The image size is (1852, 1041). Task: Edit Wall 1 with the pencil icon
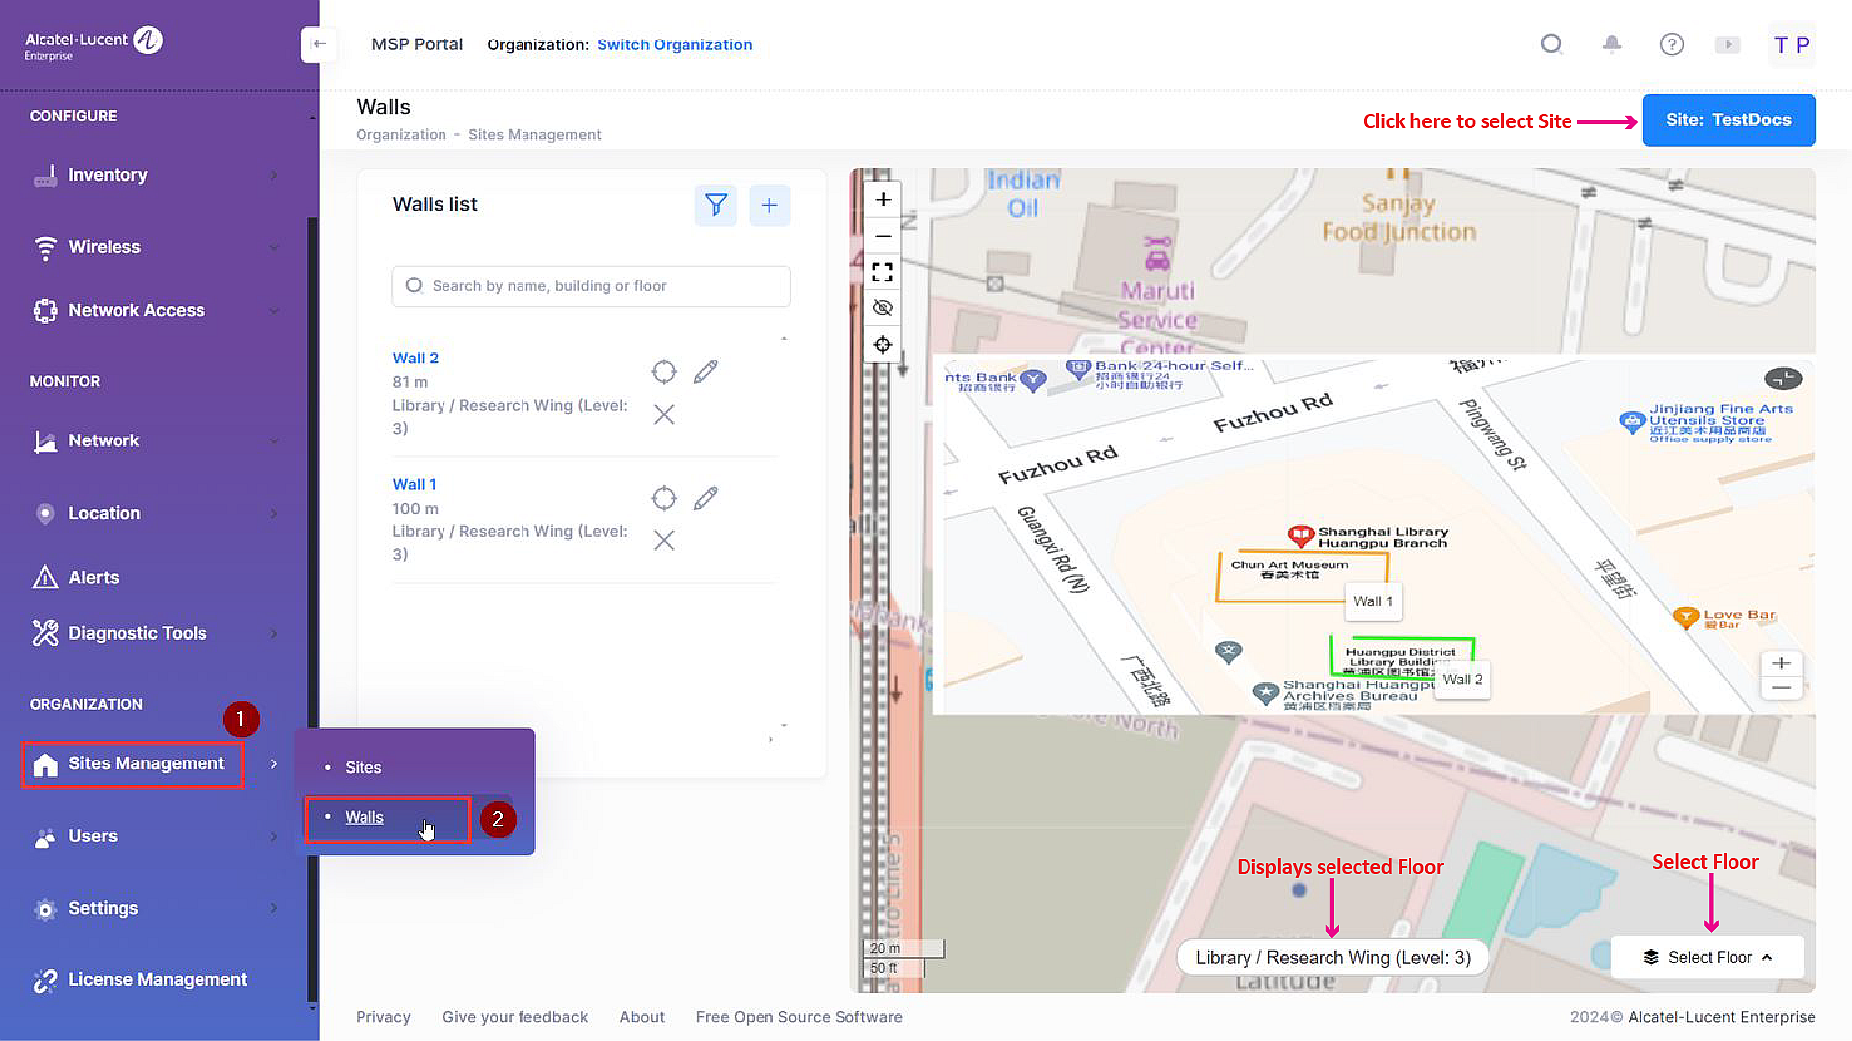pyautogui.click(x=705, y=498)
